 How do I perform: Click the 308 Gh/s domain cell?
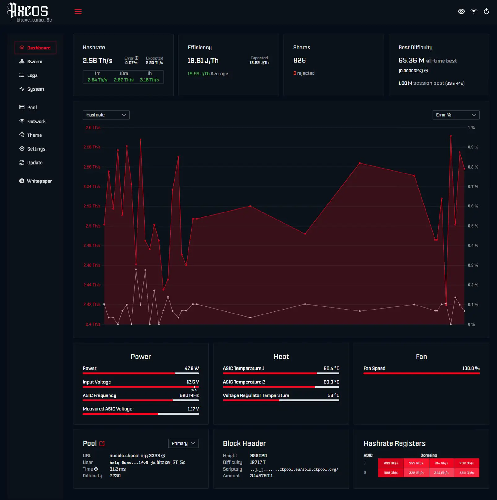point(467,463)
